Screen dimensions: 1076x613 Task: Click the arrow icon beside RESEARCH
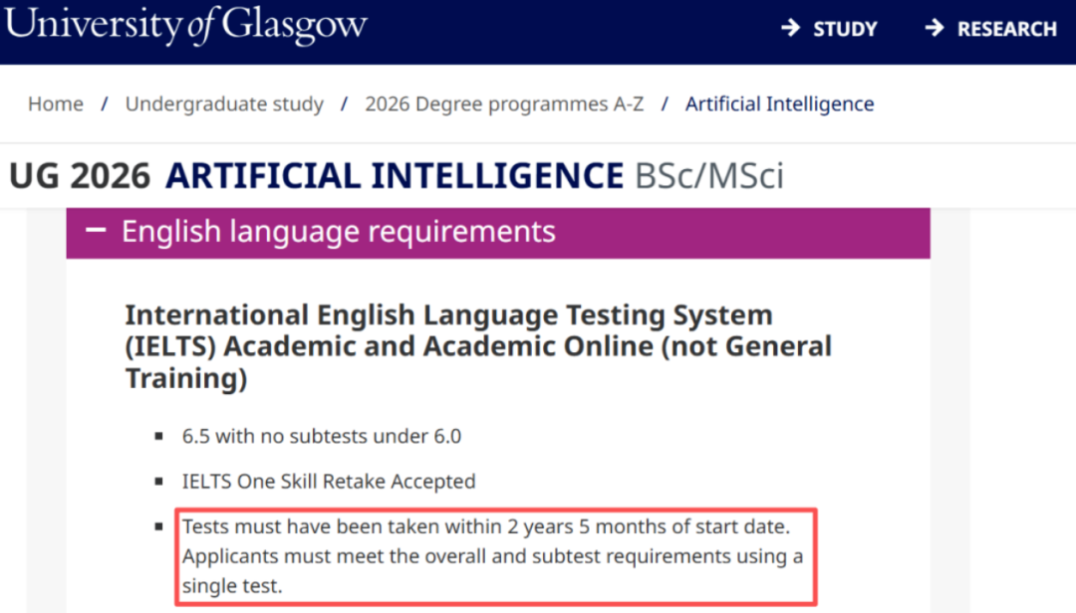pyautogui.click(x=934, y=28)
